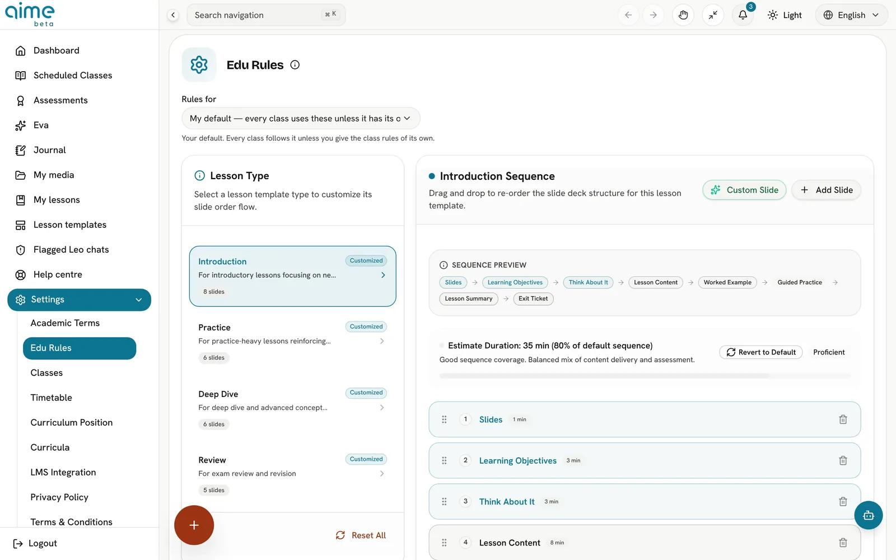Delete the Slides row with trash icon
This screenshot has height=560, width=896.
843,419
